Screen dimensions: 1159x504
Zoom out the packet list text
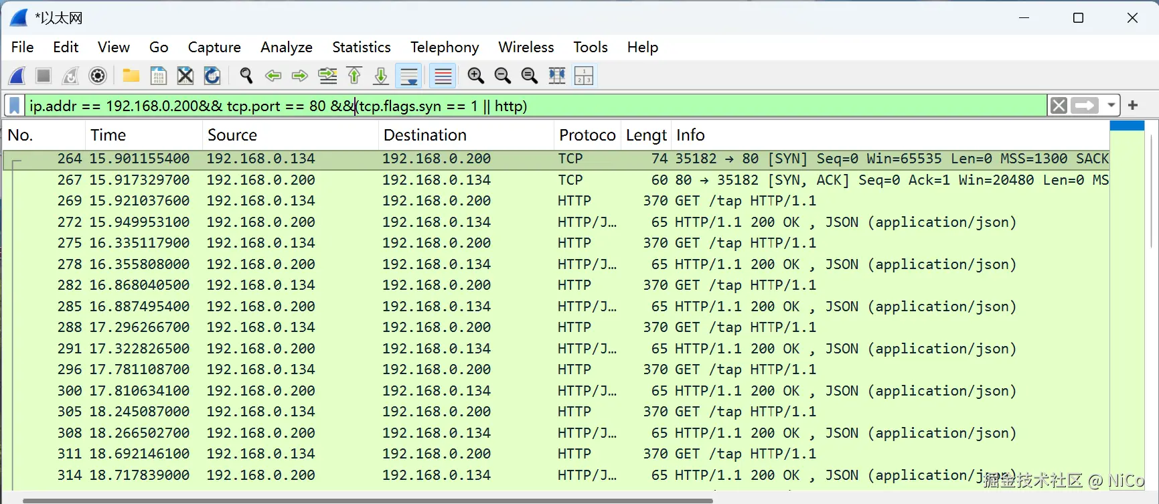tap(503, 76)
